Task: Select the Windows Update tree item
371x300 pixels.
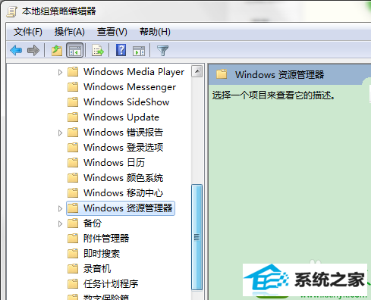Action: (121, 117)
